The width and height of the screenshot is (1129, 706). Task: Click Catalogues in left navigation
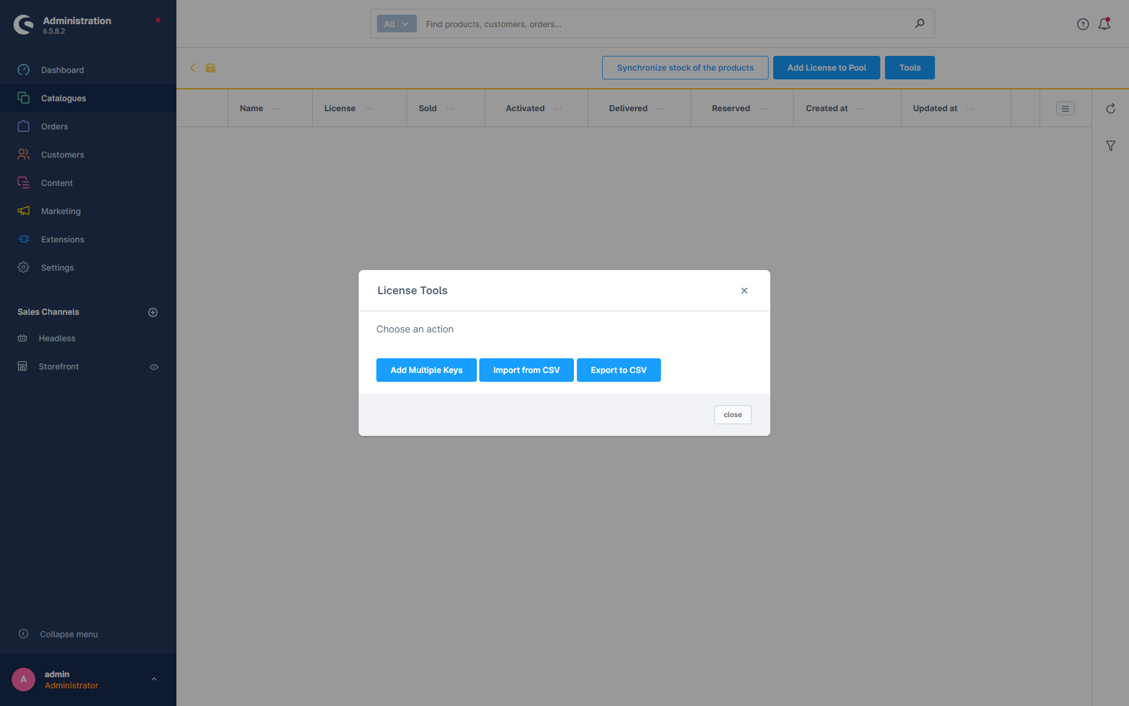pos(64,98)
